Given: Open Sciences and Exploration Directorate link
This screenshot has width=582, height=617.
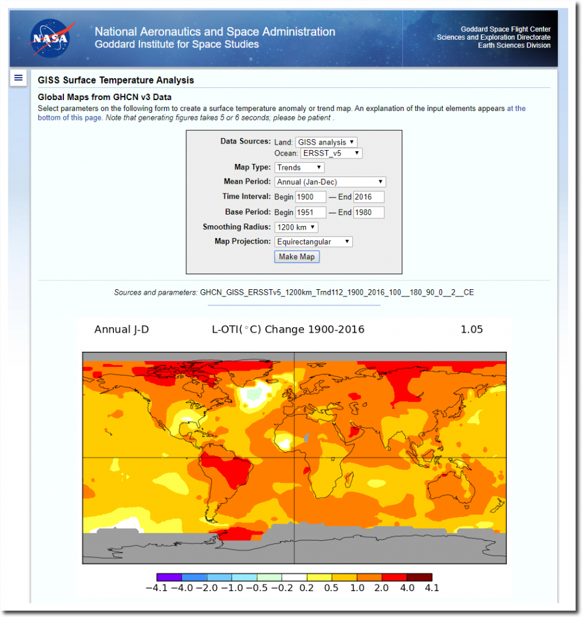Looking at the screenshot, I should [x=493, y=37].
